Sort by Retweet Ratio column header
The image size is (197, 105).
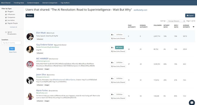167,26
